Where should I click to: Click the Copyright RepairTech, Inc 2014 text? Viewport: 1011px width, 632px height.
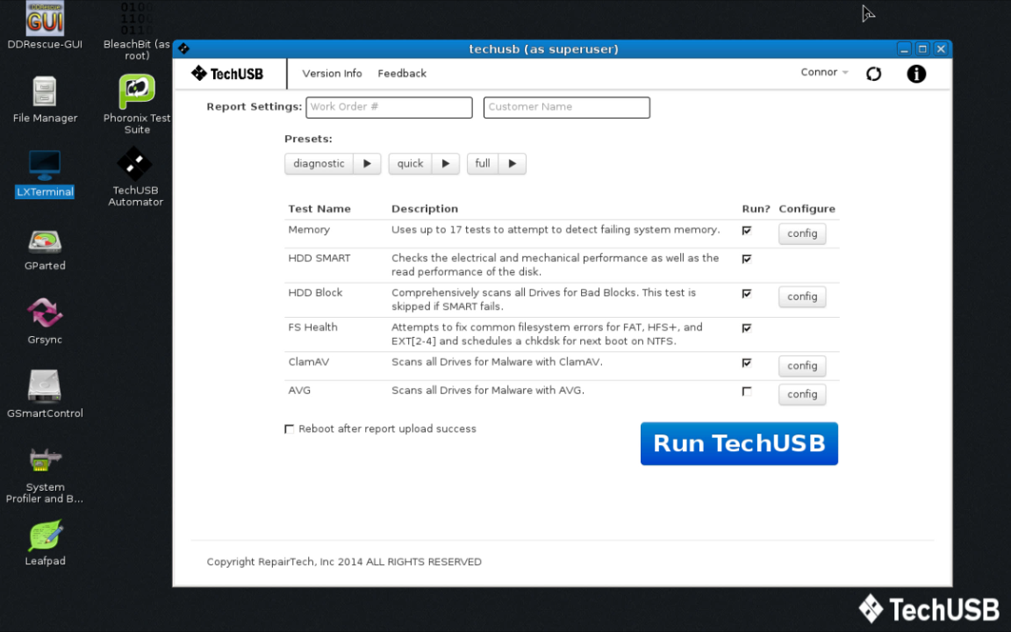(x=344, y=562)
